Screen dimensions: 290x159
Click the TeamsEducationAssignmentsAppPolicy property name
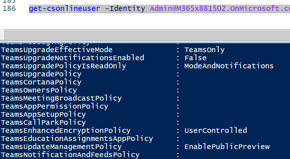point(77,139)
